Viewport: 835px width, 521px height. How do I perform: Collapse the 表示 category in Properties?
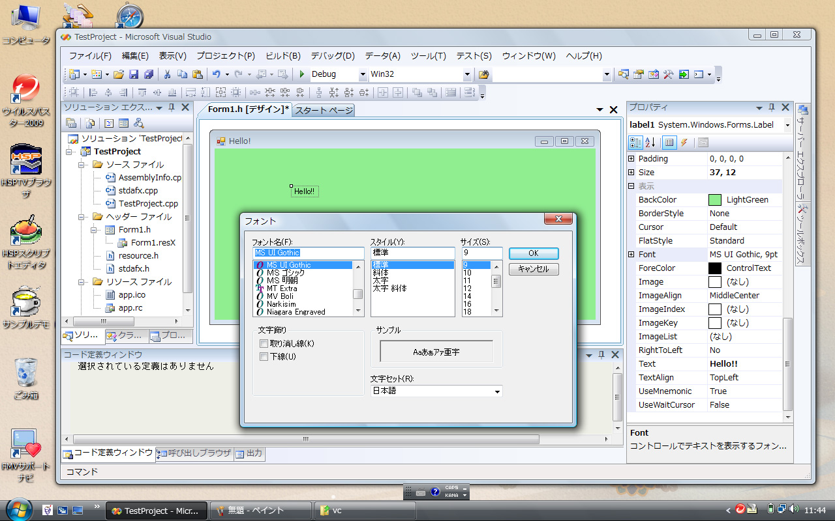click(x=631, y=186)
